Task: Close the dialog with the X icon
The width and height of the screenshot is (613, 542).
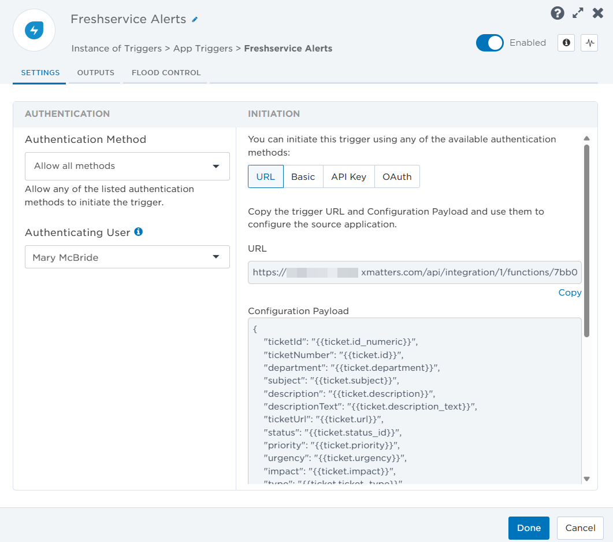Action: pyautogui.click(x=597, y=13)
